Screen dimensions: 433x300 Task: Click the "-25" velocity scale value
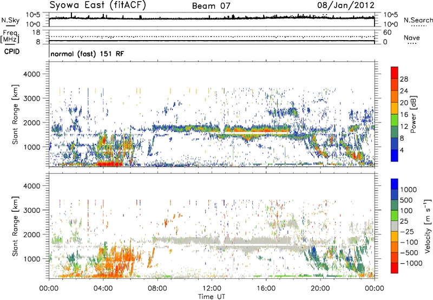(407, 232)
